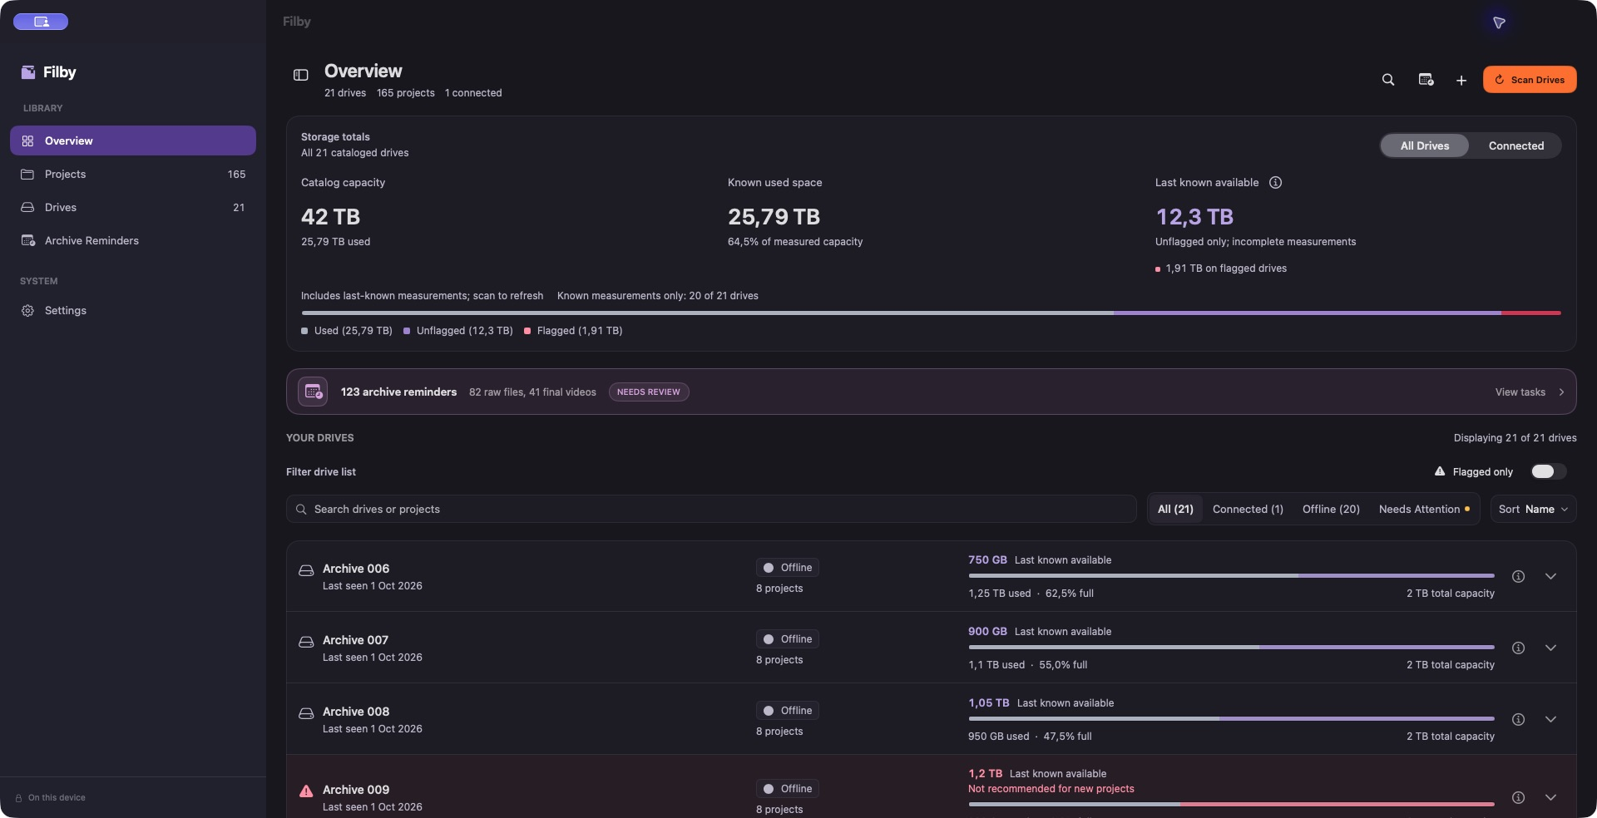Expand the Archive 009 row
The height and width of the screenshot is (818, 1597).
point(1550,797)
